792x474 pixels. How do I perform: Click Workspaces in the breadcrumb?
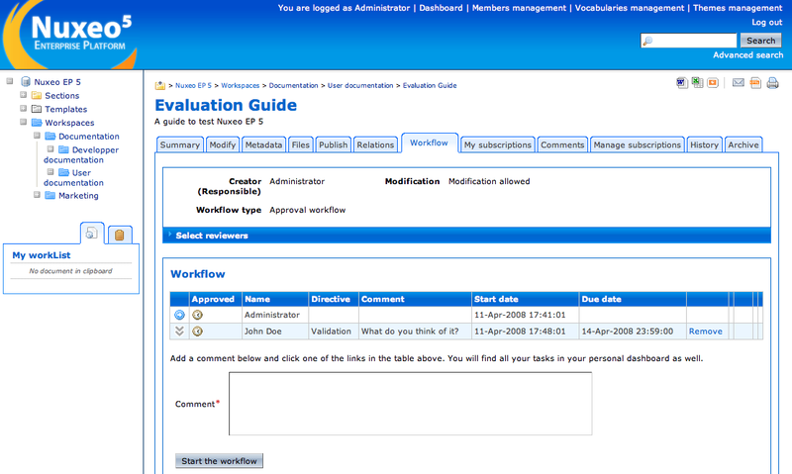pos(240,86)
